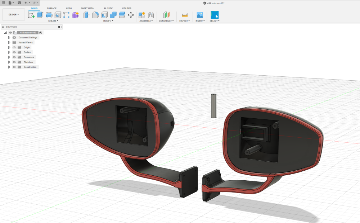Select the Revolve tool icon
Screen dimensions: 360x223
click(x=49, y=15)
